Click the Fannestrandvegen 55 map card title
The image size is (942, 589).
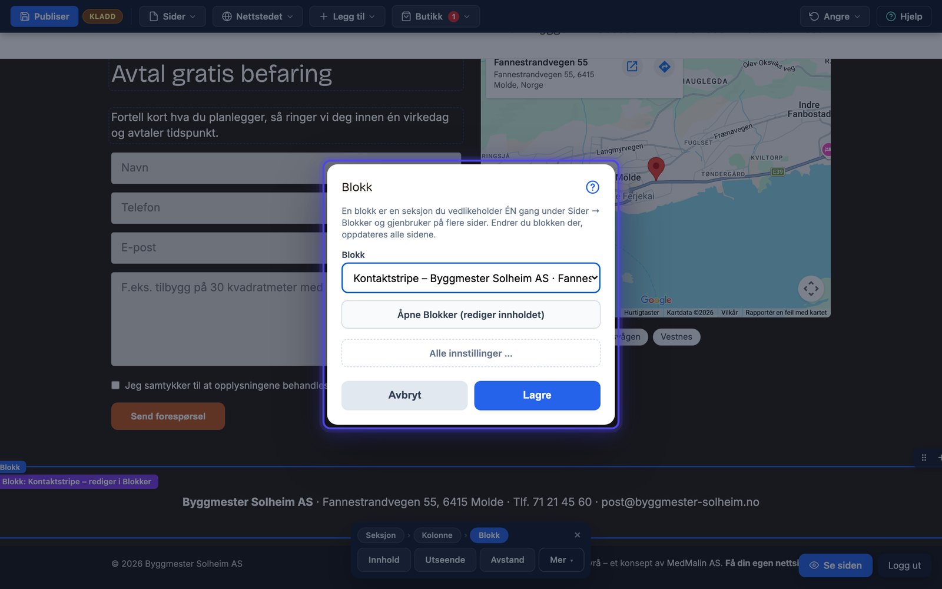pyautogui.click(x=540, y=62)
